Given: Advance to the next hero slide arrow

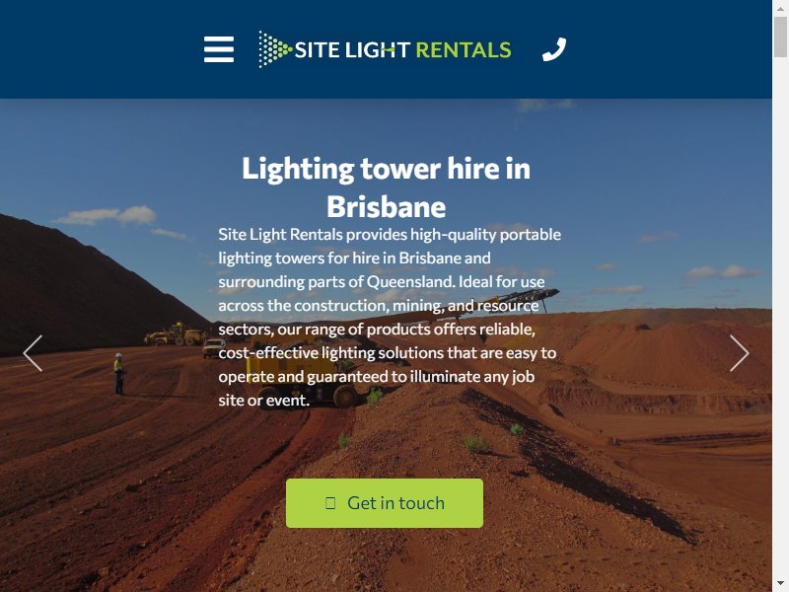Looking at the screenshot, I should pos(739,353).
